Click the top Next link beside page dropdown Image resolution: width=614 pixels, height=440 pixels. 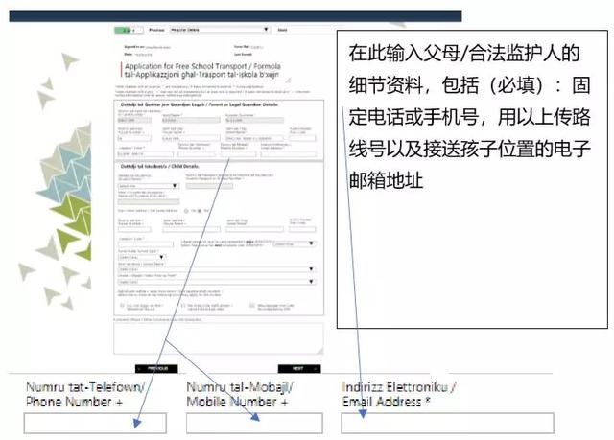pos(282,30)
